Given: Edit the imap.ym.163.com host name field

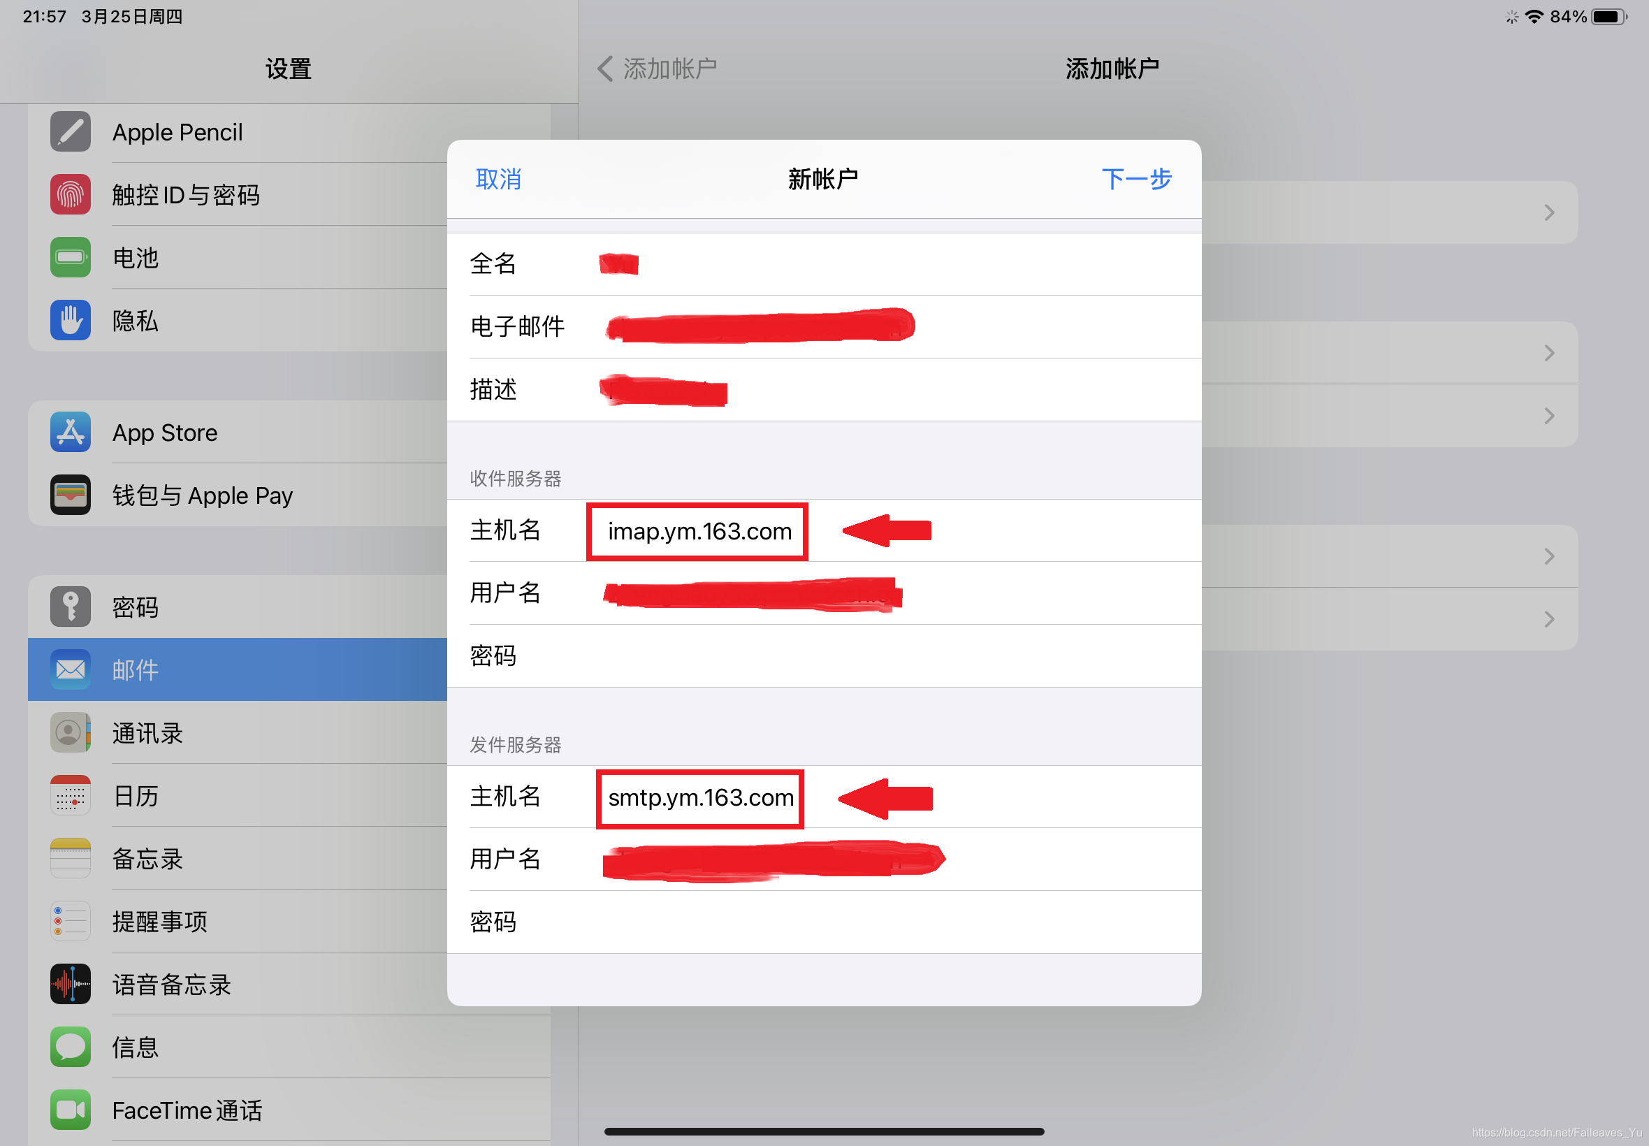Looking at the screenshot, I should (699, 531).
